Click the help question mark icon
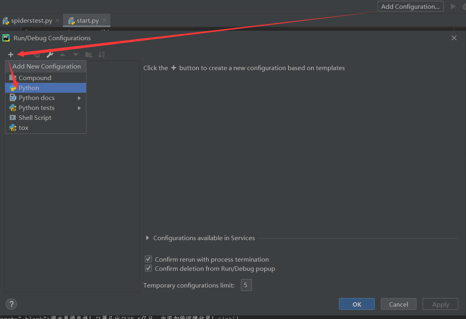The height and width of the screenshot is (319, 466). point(11,304)
